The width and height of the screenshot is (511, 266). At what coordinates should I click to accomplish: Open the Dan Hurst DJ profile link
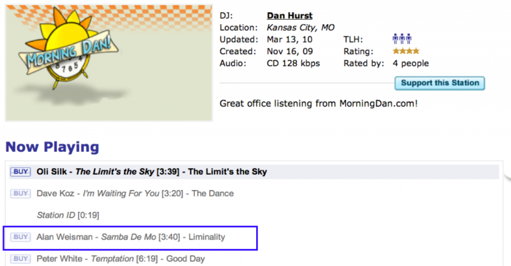click(289, 15)
